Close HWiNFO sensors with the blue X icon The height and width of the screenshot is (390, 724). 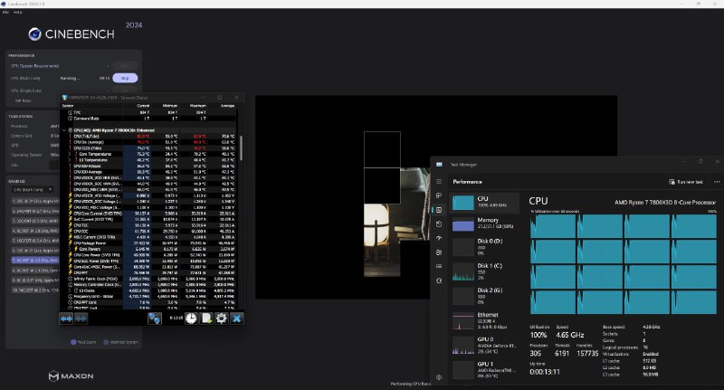pos(237,319)
